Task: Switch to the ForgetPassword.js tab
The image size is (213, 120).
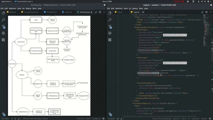Action: coord(30,12)
